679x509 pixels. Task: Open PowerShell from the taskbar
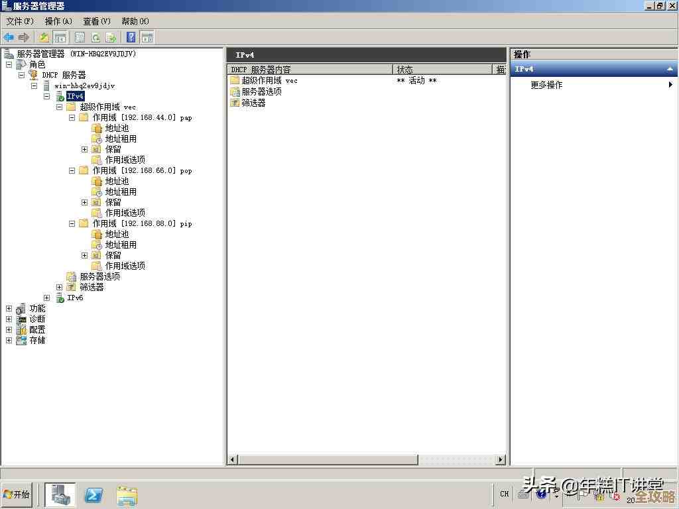tap(93, 494)
